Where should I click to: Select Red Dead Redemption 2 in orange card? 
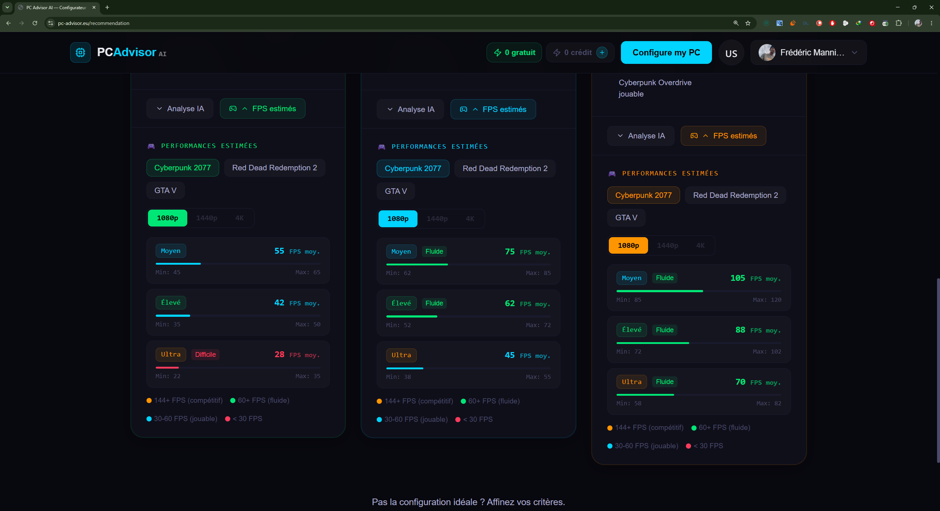[x=735, y=195]
